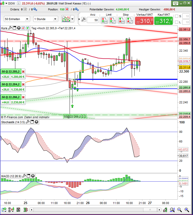Viewport: 193px width, 215px height.
Task: Move Kurs panel down (red arrow icon)
Action: click(x=23, y=28)
